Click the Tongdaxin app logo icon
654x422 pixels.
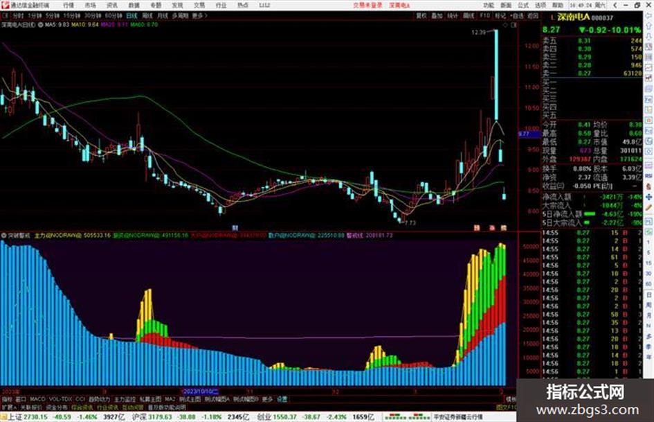pos(5,5)
